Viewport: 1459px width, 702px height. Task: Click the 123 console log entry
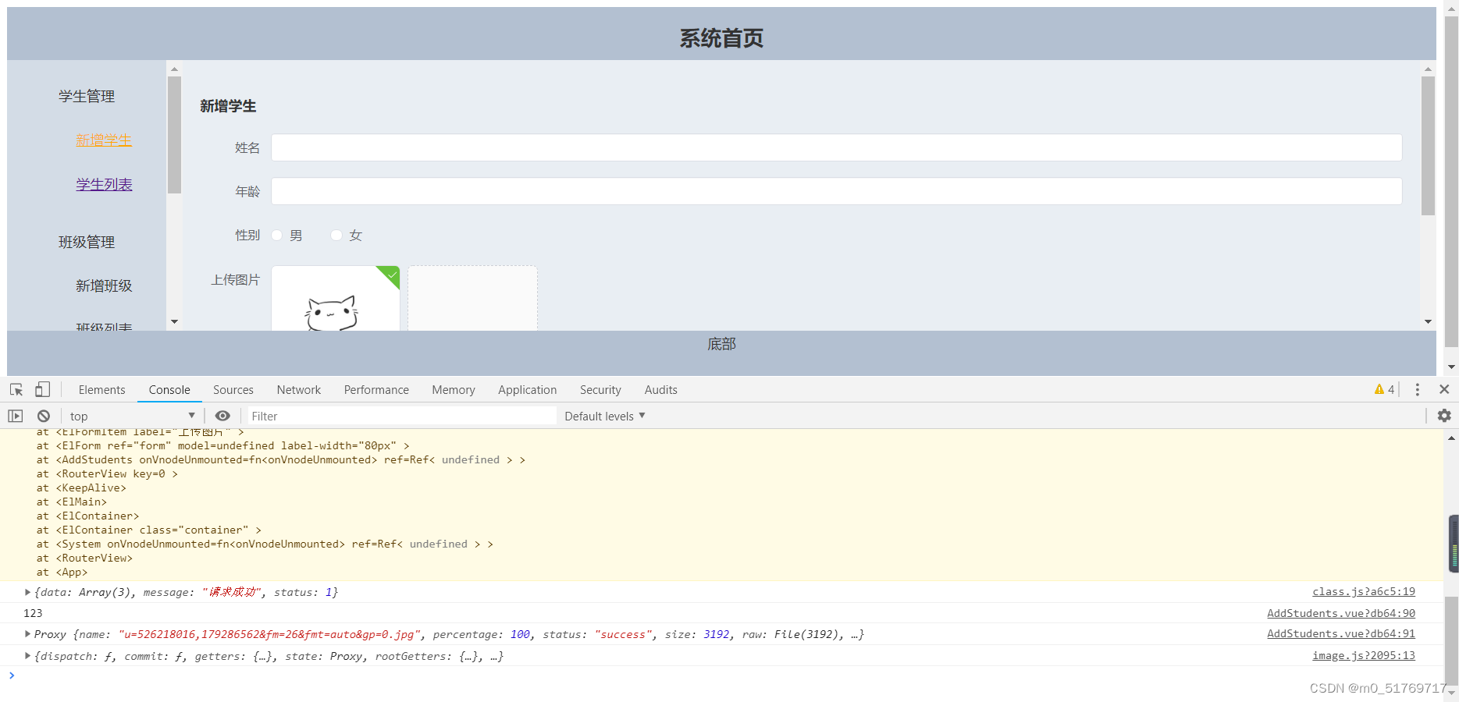(x=33, y=613)
